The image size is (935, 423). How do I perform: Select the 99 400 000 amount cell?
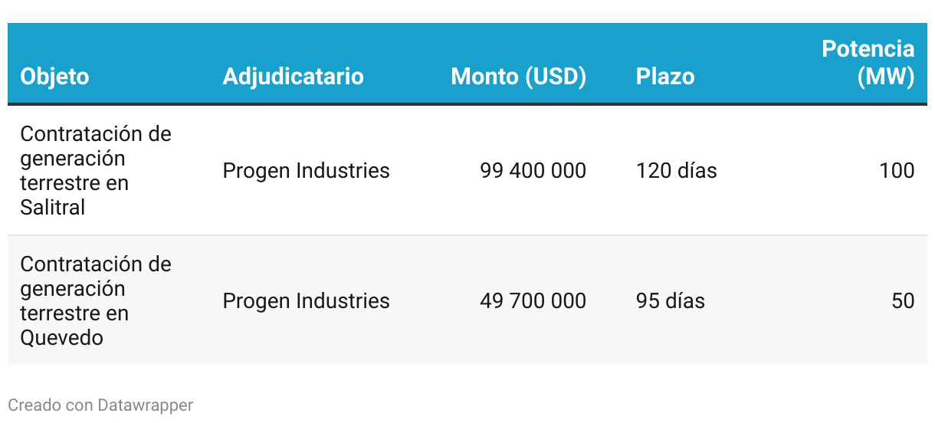tap(533, 170)
